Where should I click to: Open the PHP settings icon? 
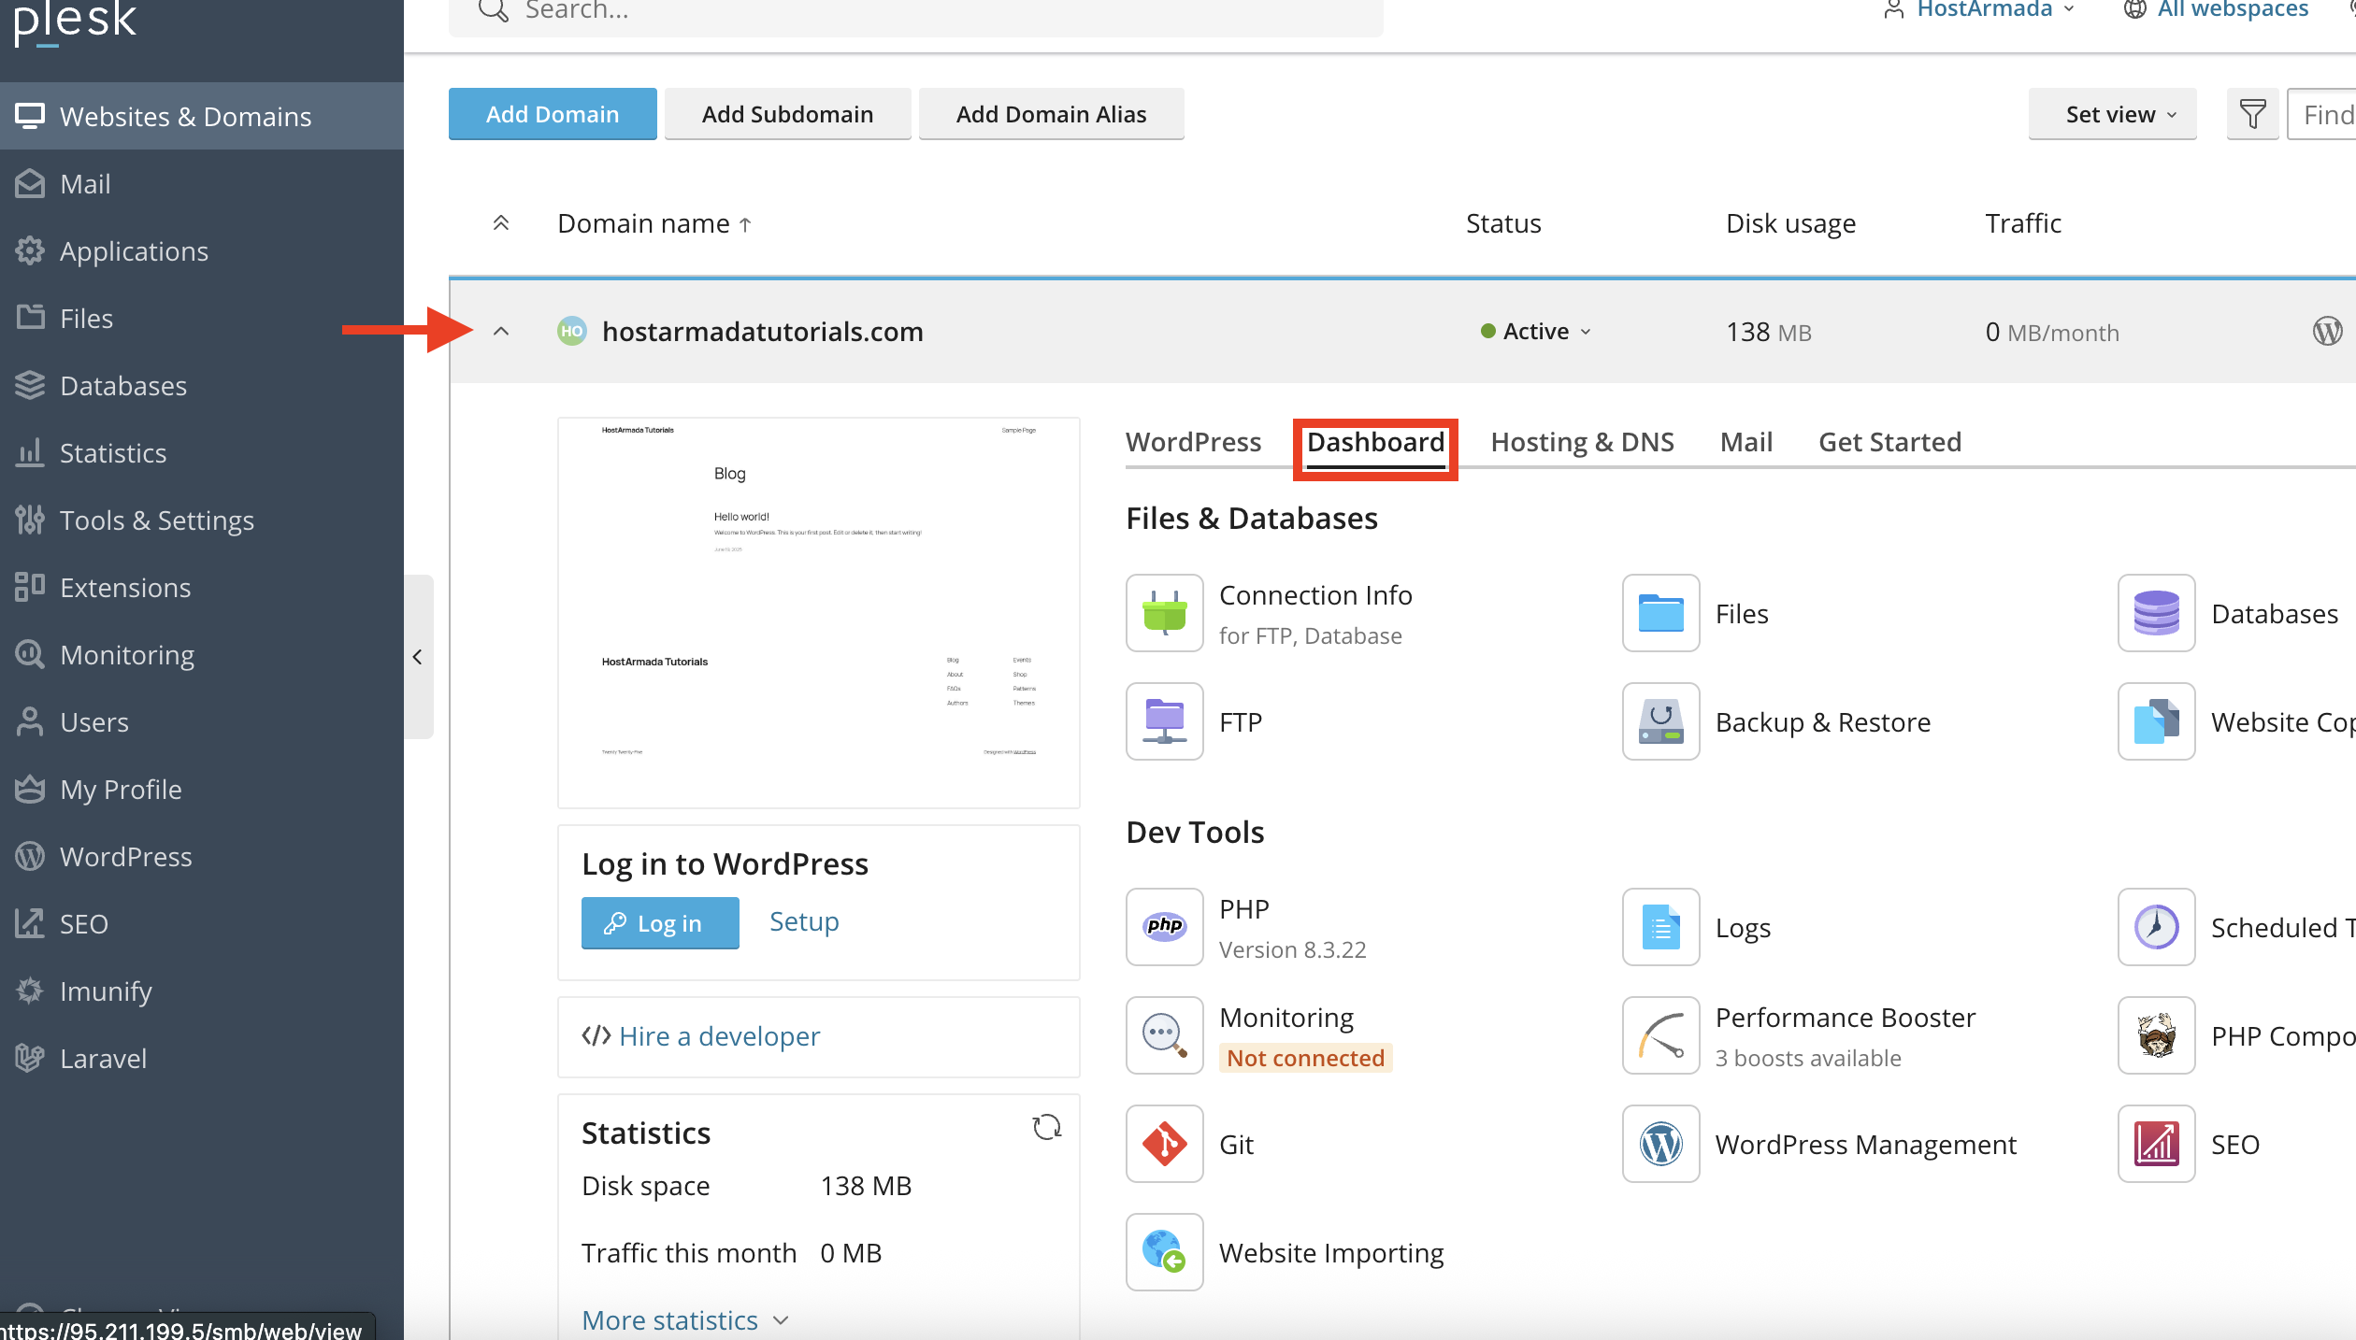(x=1164, y=927)
